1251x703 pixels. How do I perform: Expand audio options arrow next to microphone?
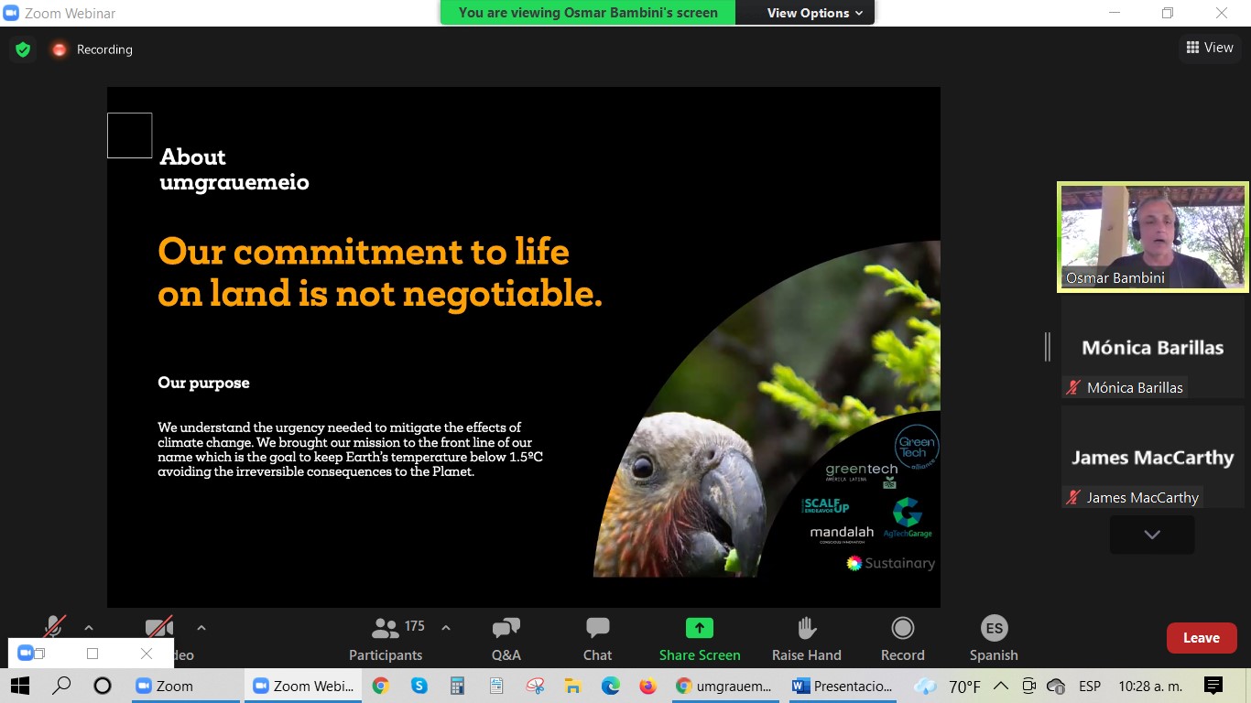[x=89, y=628]
